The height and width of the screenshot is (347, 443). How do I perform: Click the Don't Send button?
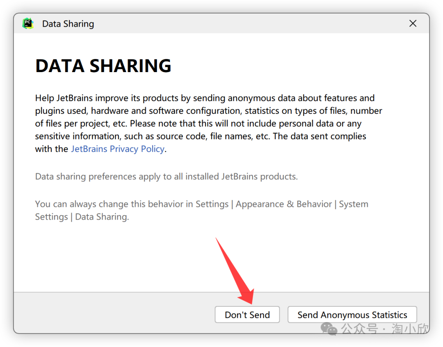tap(247, 315)
